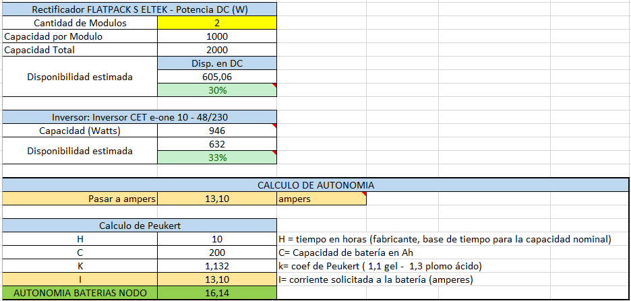Image resolution: width=631 pixels, height=301 pixels.
Task: Click the Rectificador FLATPACK S ELTEK header
Action: click(x=140, y=9)
